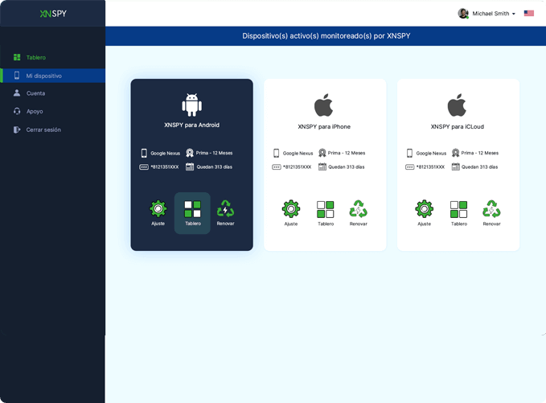Screen dimensions: 546x403
Task: Open Ajuste gear icon on Android card
Action: (158, 209)
